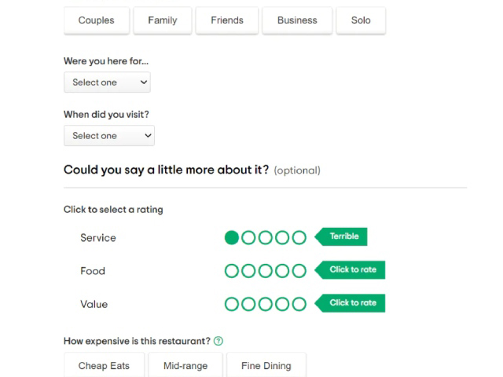The width and height of the screenshot is (503, 377).
Task: Expand the "When did you visit?" dropdown
Action: pyautogui.click(x=109, y=136)
